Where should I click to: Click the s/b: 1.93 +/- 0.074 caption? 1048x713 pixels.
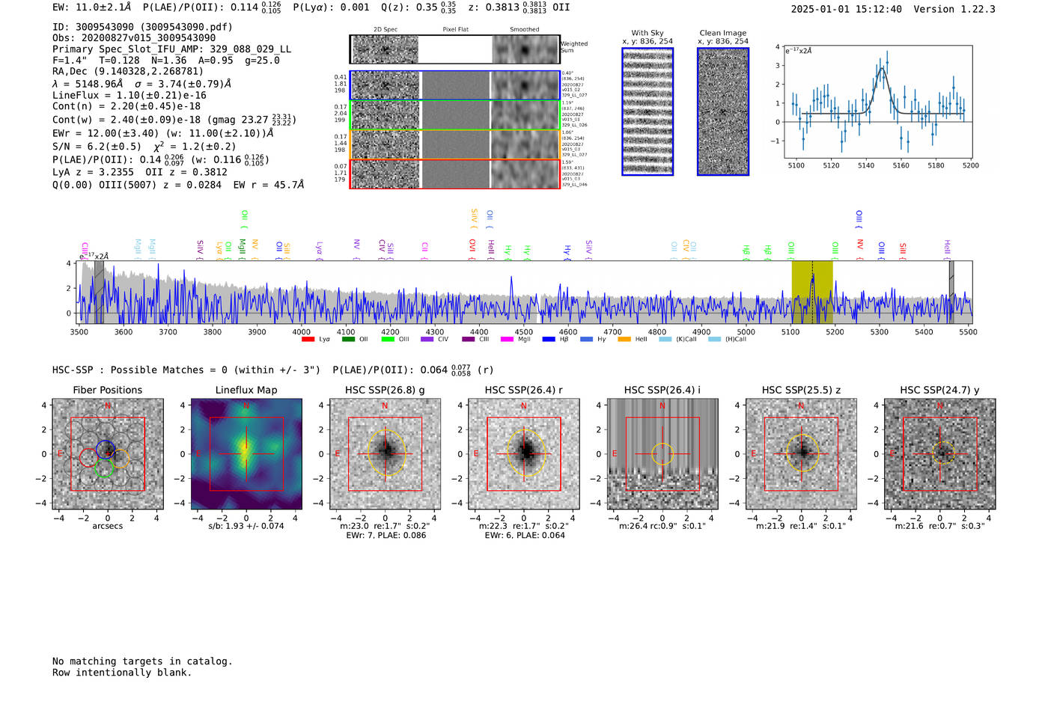pos(246,526)
